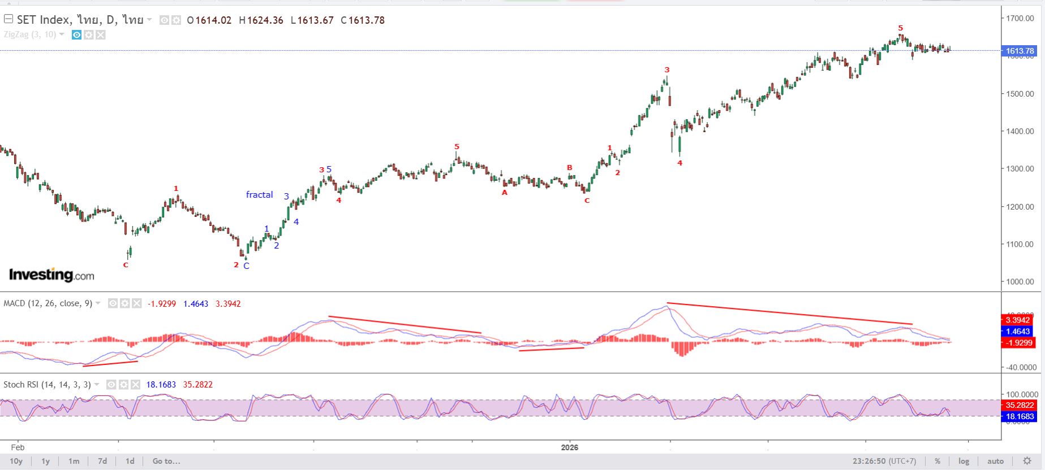Click the 2026 label on time axis

pos(570,447)
